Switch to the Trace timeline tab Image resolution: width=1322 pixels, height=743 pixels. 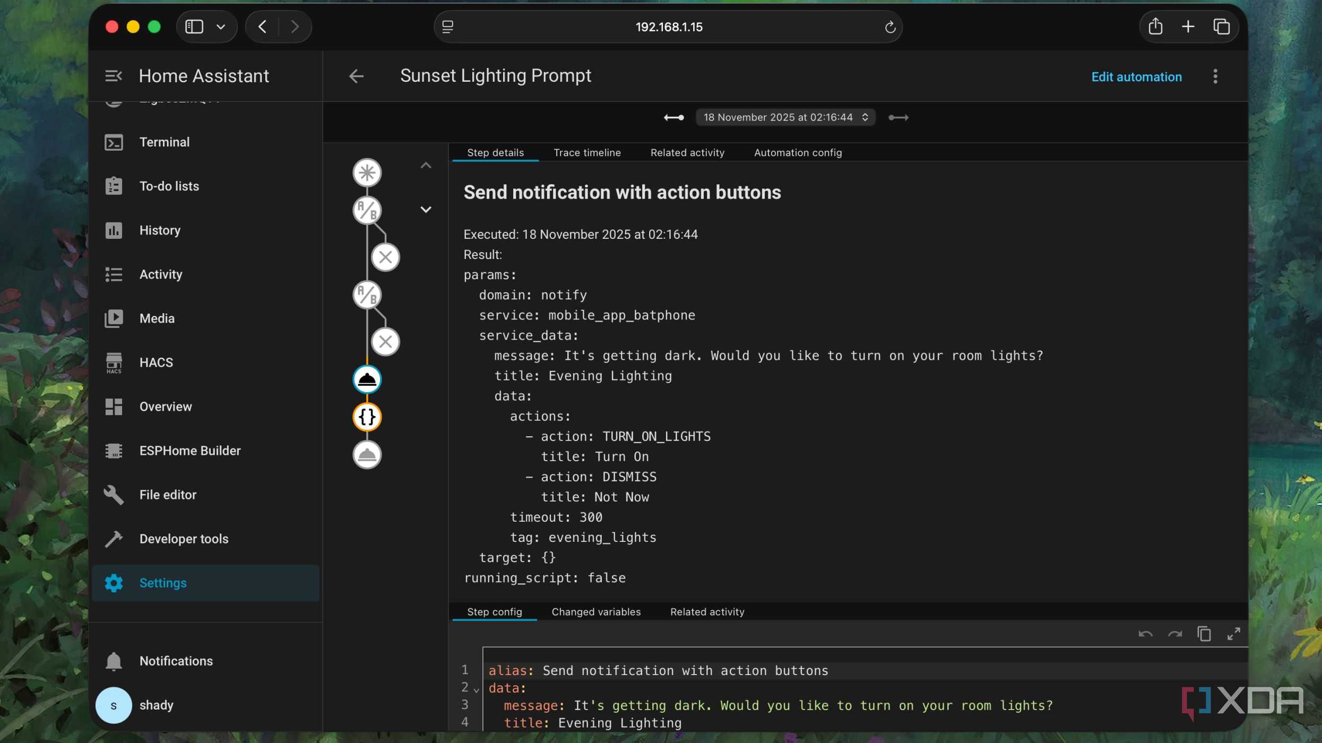point(587,153)
